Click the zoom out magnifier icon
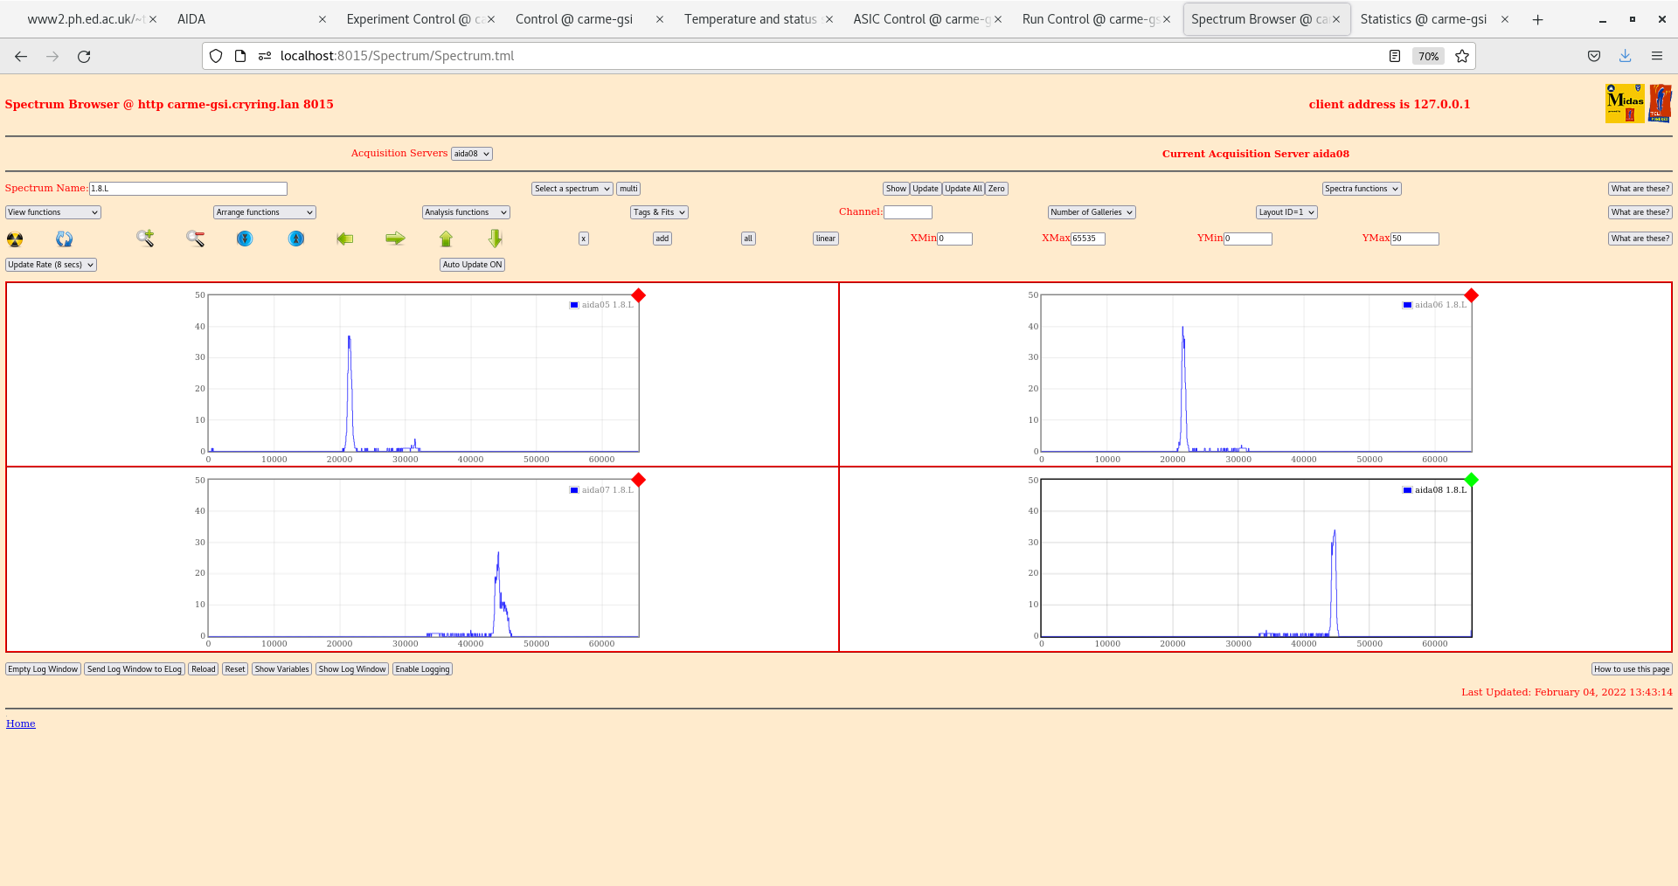Viewport: 1678px width, 886px height. click(195, 238)
